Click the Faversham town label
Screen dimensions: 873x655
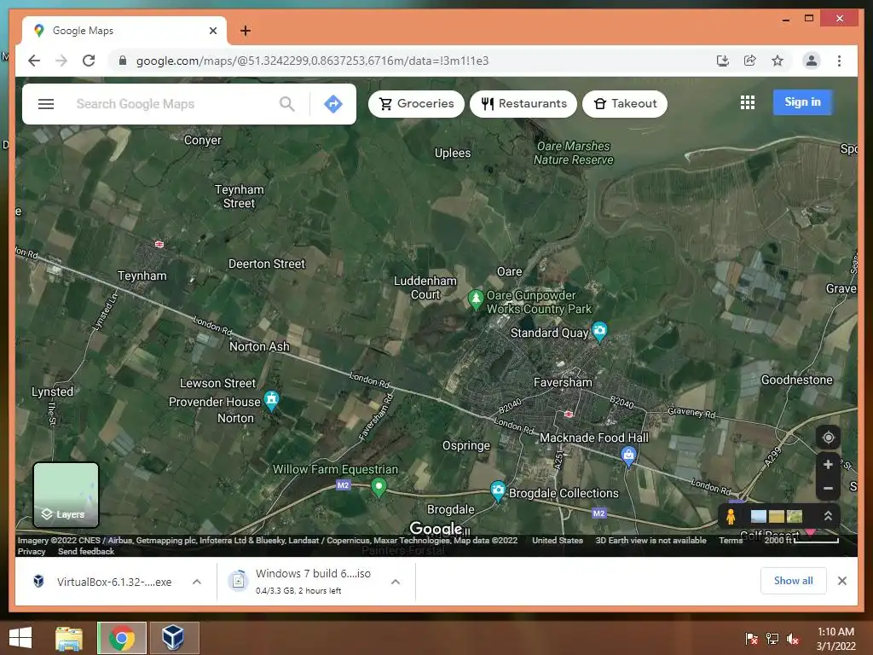563,383
